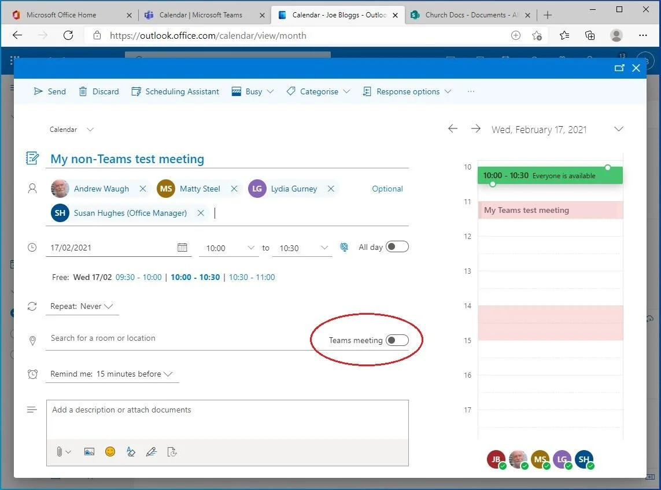This screenshot has height=490, width=661.
Task: Click the 10:00 - 10:30 green time block
Action: [550, 175]
